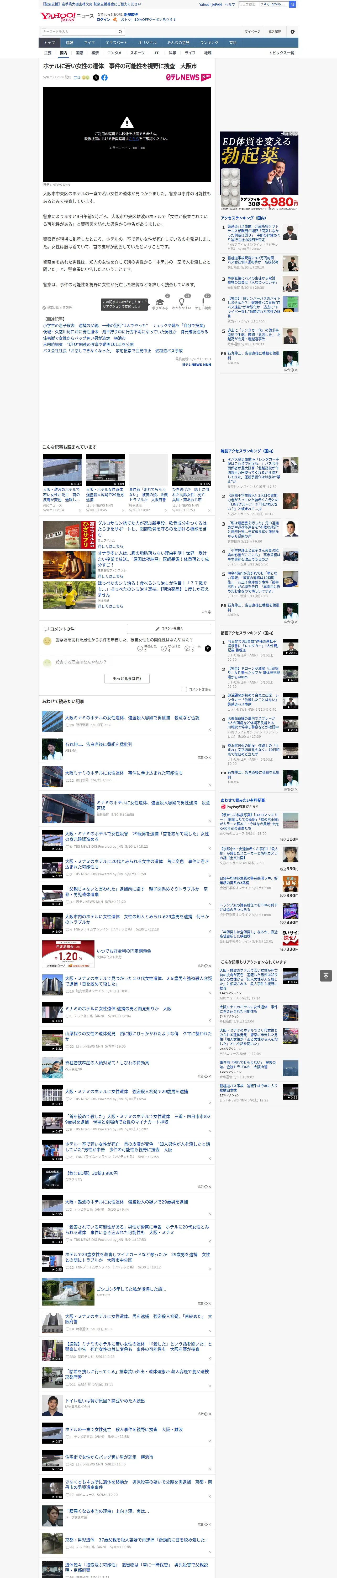
Task: Open comments via the speech bubble count
Action: [x=77, y=78]
